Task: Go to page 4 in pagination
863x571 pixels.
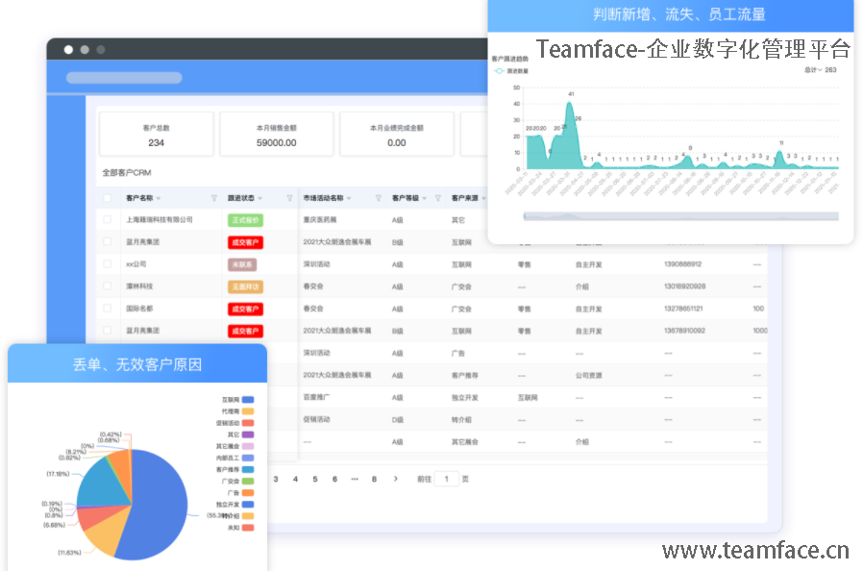Action: pyautogui.click(x=296, y=479)
